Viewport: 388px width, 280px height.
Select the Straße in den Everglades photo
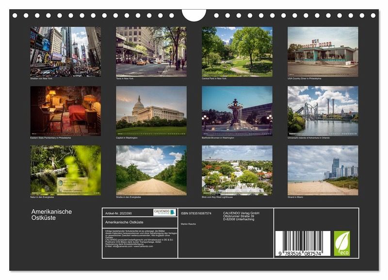pyautogui.click(x=151, y=170)
